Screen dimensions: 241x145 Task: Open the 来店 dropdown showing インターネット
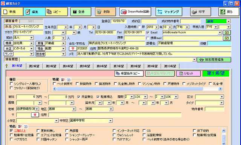[x=32, y=48]
